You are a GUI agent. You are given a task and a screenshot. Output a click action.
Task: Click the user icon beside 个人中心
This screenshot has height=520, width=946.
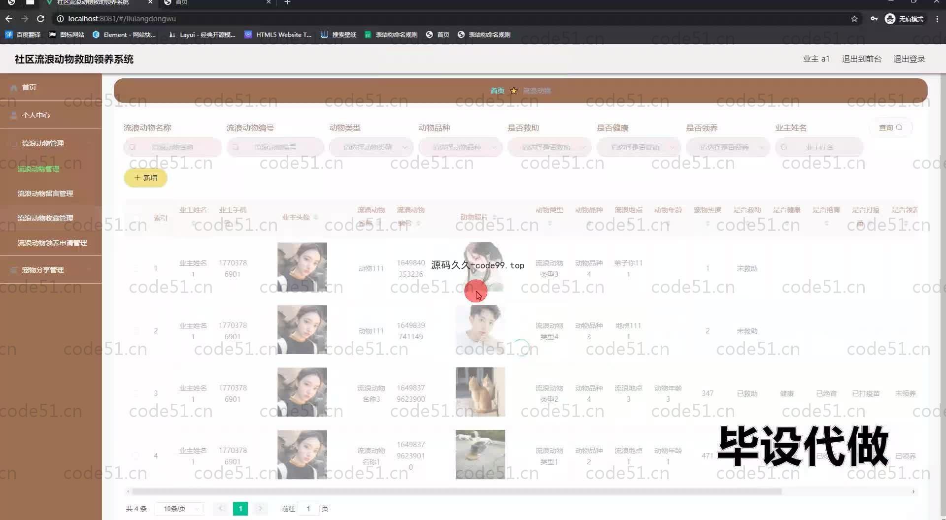14,115
